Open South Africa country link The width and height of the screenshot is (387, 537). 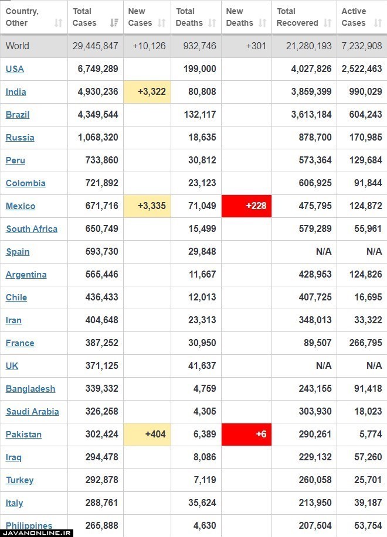coord(32,229)
